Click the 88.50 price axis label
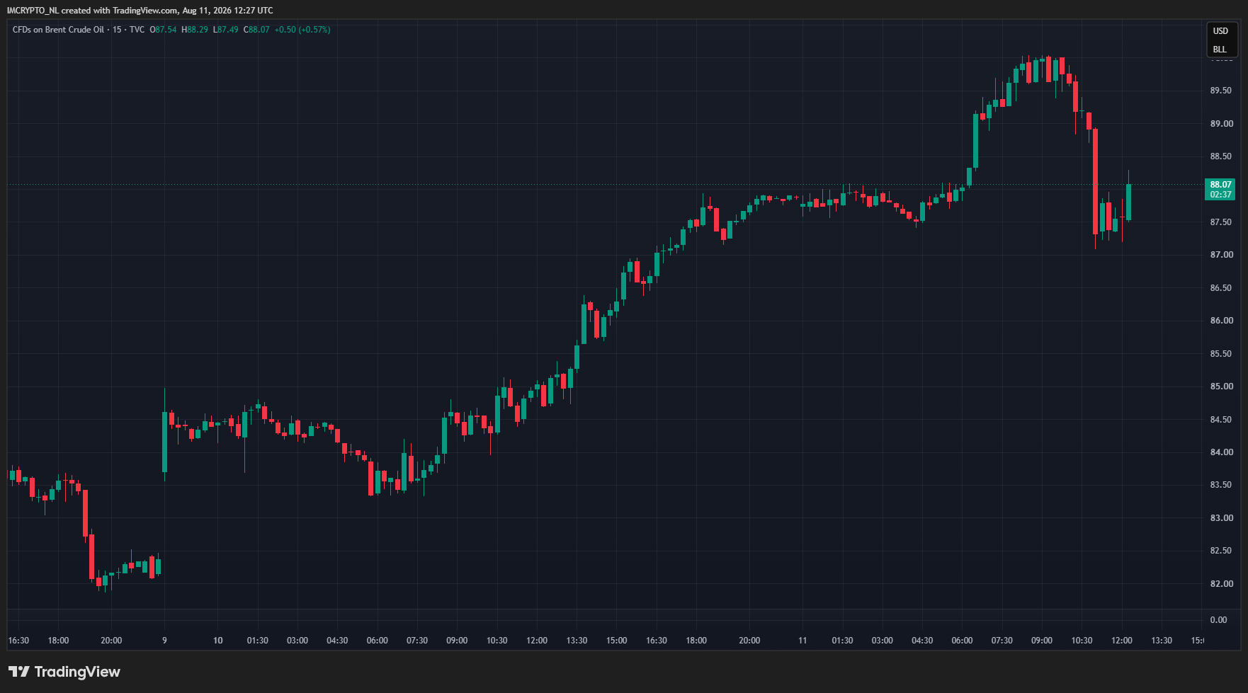The image size is (1248, 693). click(x=1220, y=156)
